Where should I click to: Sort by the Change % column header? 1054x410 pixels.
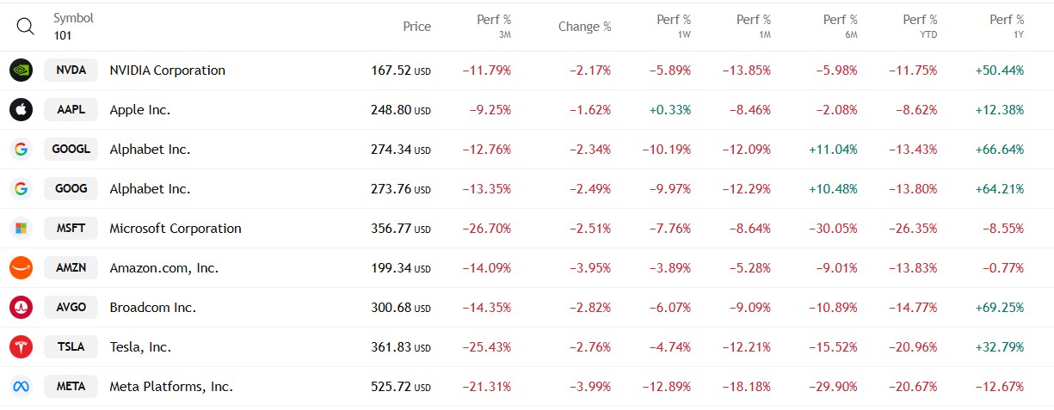pyautogui.click(x=584, y=27)
